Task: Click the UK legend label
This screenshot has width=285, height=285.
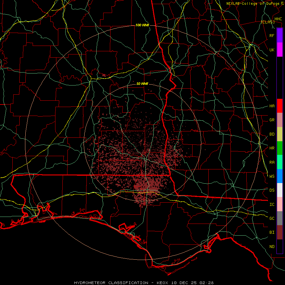Action: 272,50
